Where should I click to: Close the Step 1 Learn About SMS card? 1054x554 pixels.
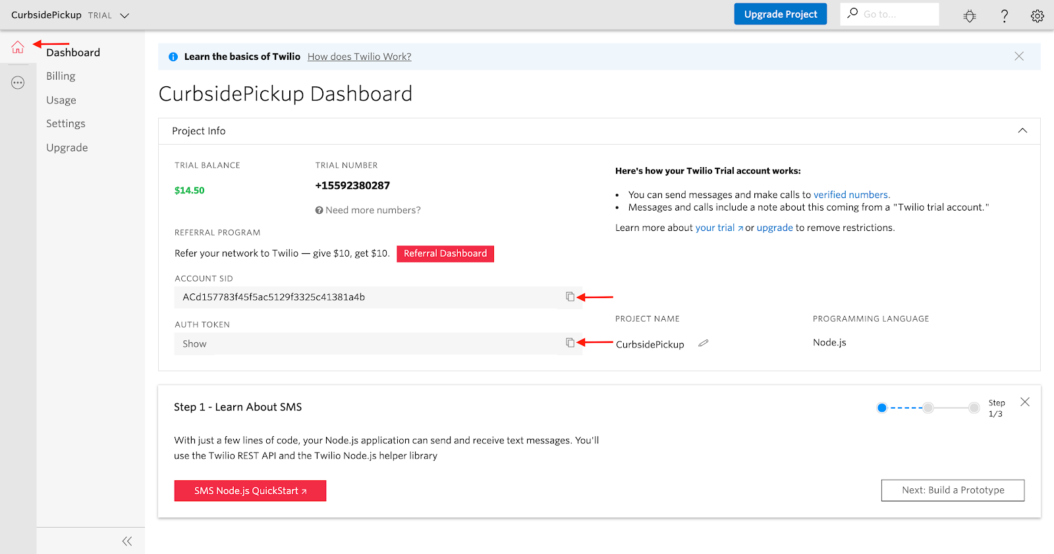[1025, 402]
